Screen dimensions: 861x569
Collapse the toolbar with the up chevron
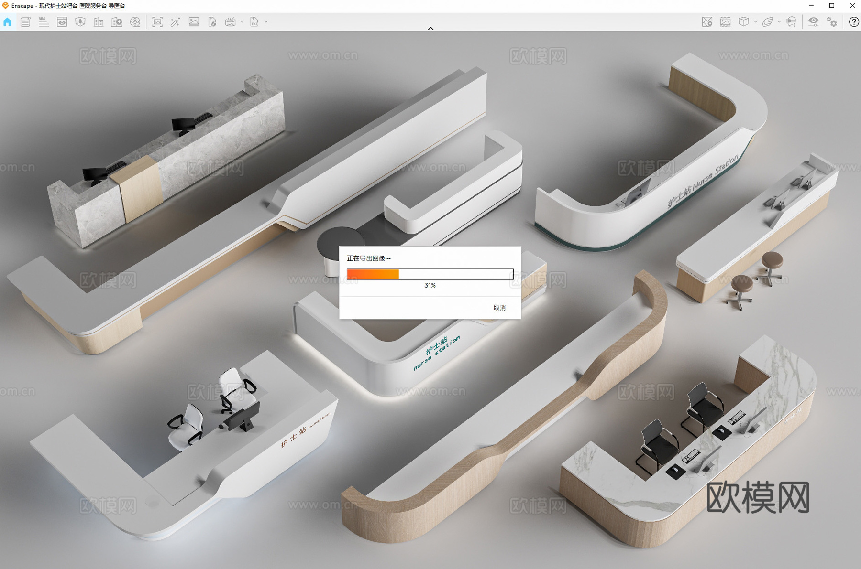(x=430, y=28)
